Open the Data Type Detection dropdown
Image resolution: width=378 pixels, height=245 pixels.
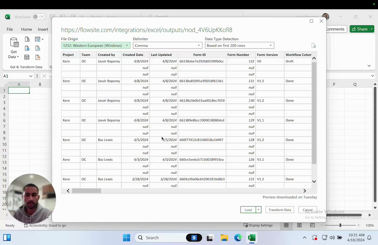tap(239, 45)
